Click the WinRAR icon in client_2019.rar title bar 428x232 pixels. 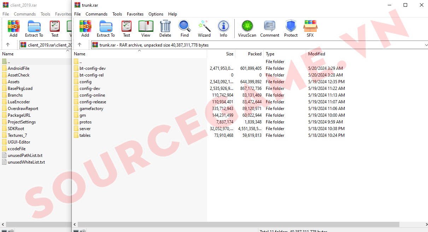[5, 5]
